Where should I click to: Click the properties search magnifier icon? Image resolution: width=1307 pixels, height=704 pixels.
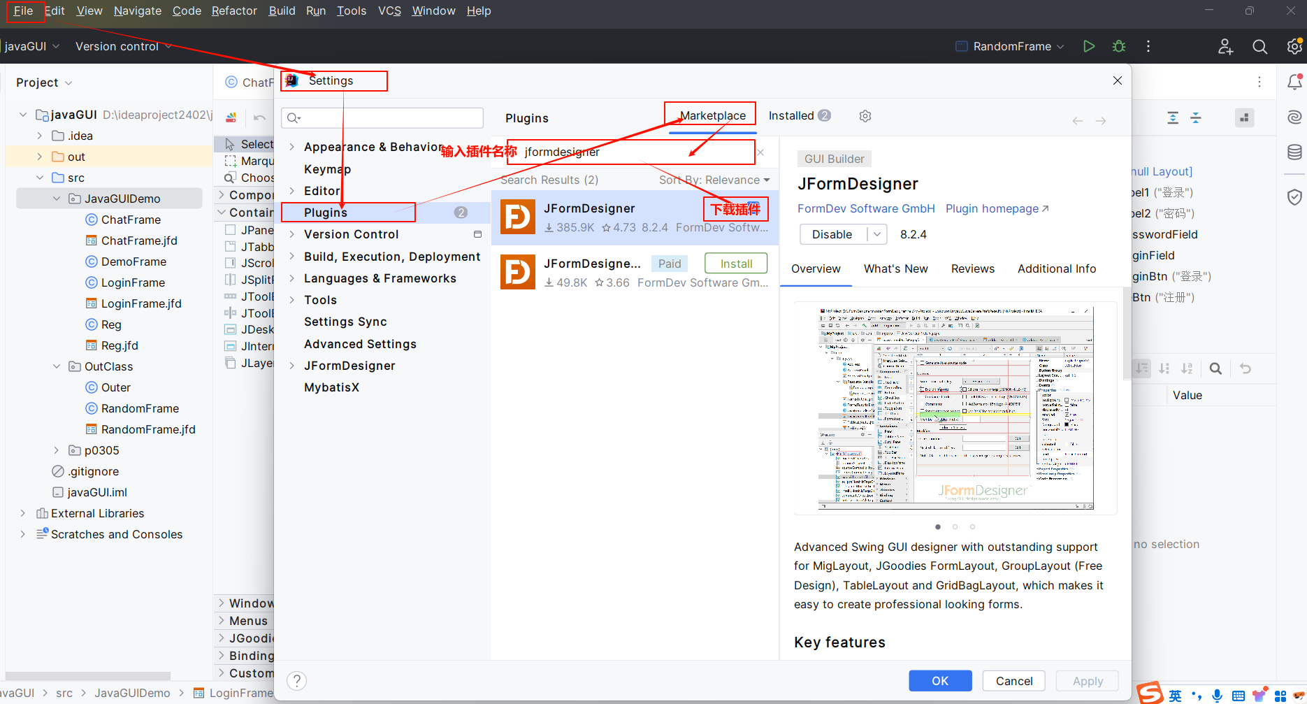1215,368
